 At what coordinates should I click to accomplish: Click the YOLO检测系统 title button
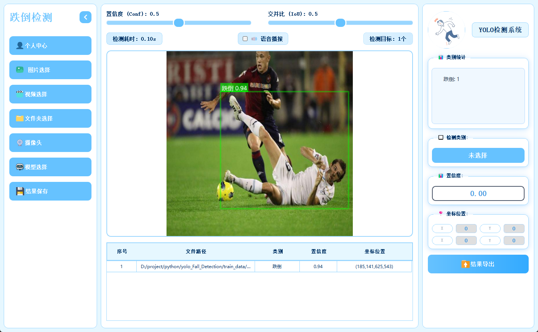tap(500, 30)
